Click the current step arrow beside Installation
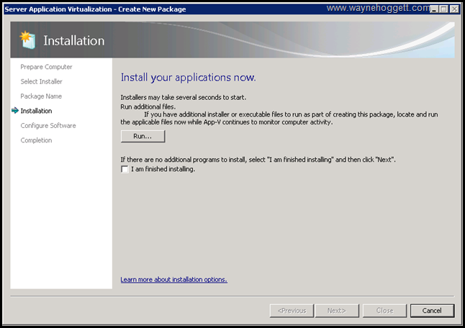 (15, 111)
